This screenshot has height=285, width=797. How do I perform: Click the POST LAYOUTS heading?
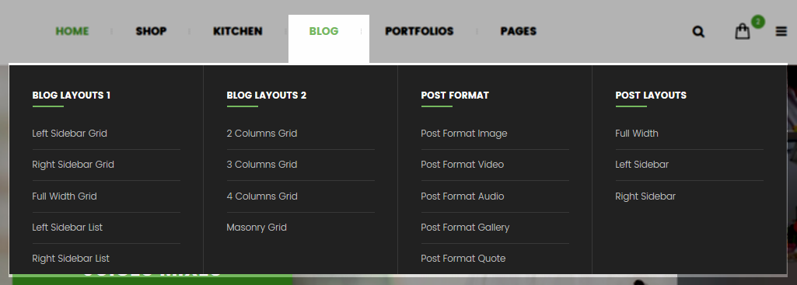(651, 96)
